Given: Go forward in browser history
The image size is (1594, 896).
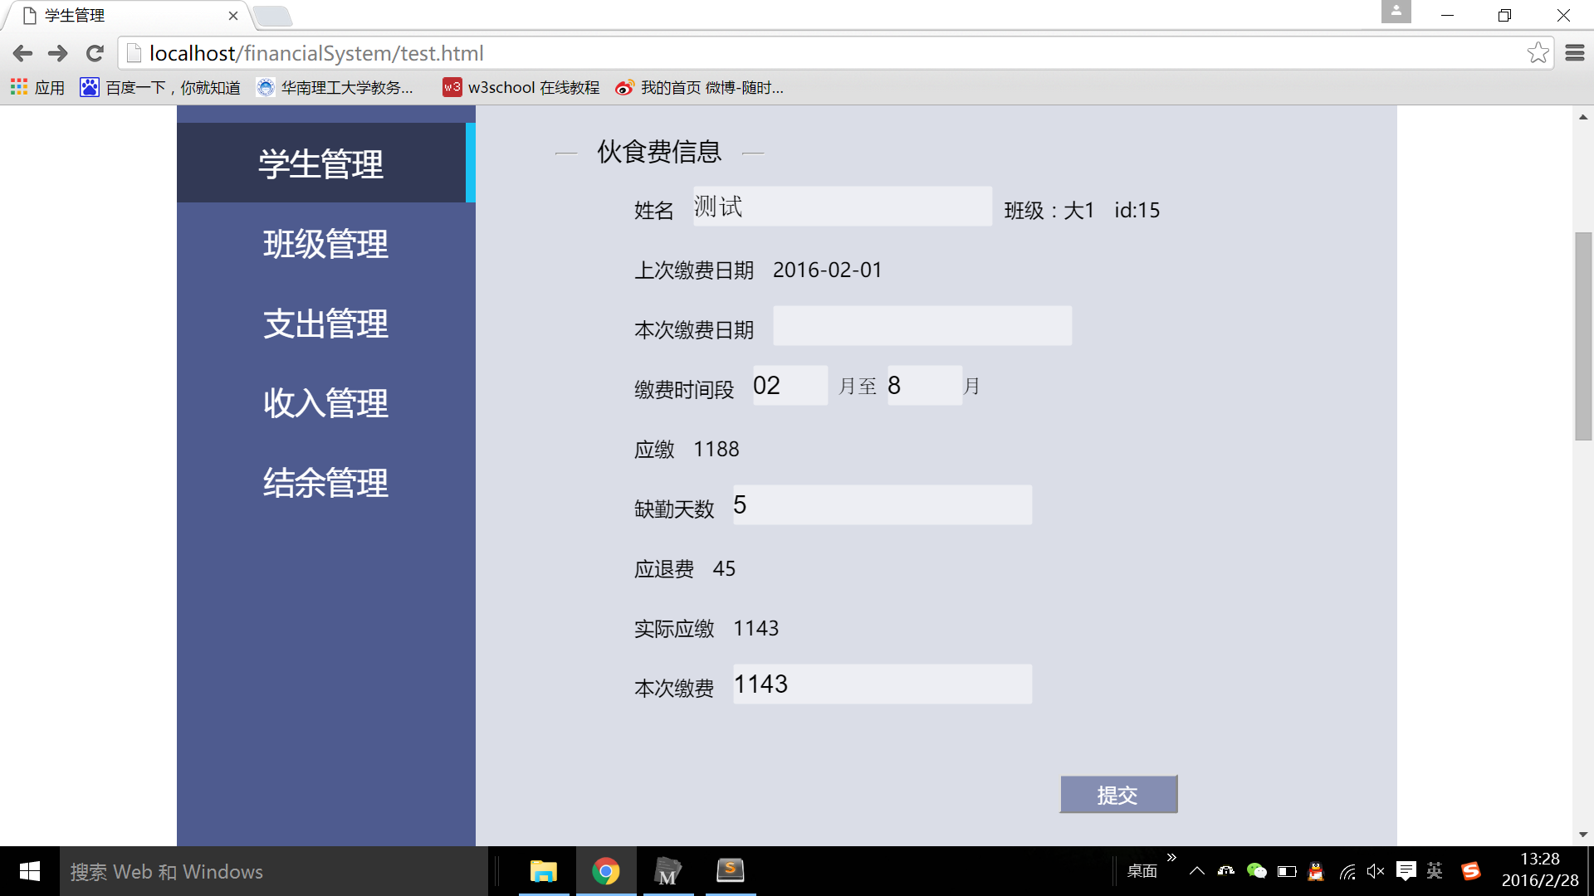Looking at the screenshot, I should 58,54.
